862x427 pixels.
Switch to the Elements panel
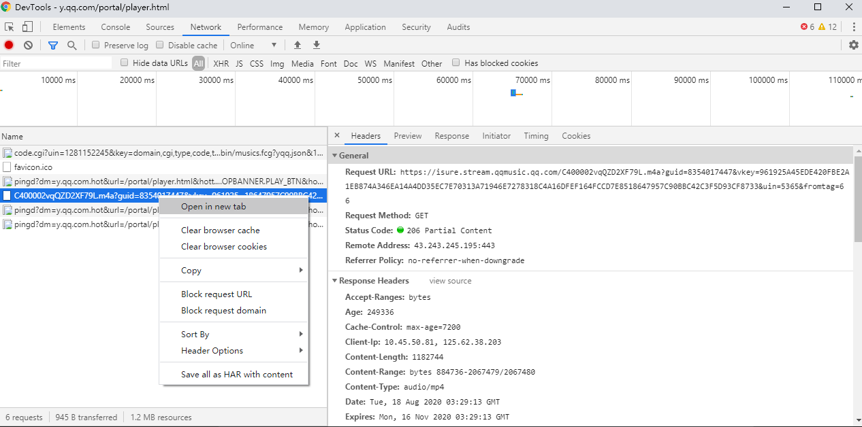click(x=69, y=27)
